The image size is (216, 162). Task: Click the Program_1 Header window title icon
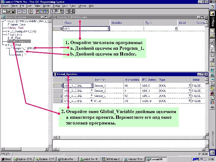click(55, 17)
